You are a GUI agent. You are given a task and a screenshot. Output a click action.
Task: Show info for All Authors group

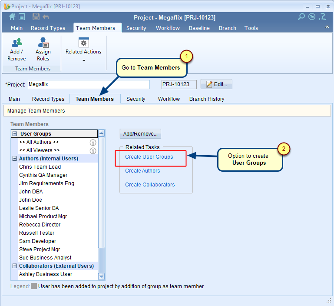tap(93, 143)
